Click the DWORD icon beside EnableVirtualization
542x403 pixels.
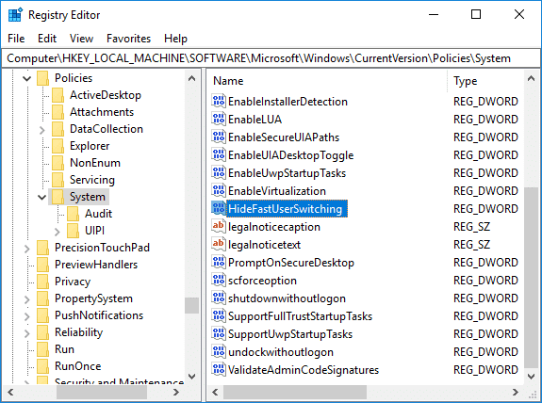[218, 191]
